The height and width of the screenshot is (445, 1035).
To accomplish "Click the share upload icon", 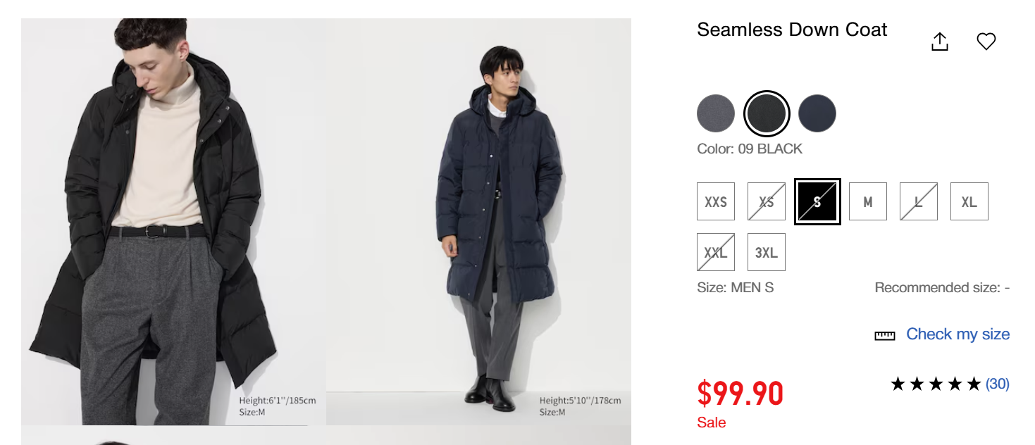I will coord(940,42).
